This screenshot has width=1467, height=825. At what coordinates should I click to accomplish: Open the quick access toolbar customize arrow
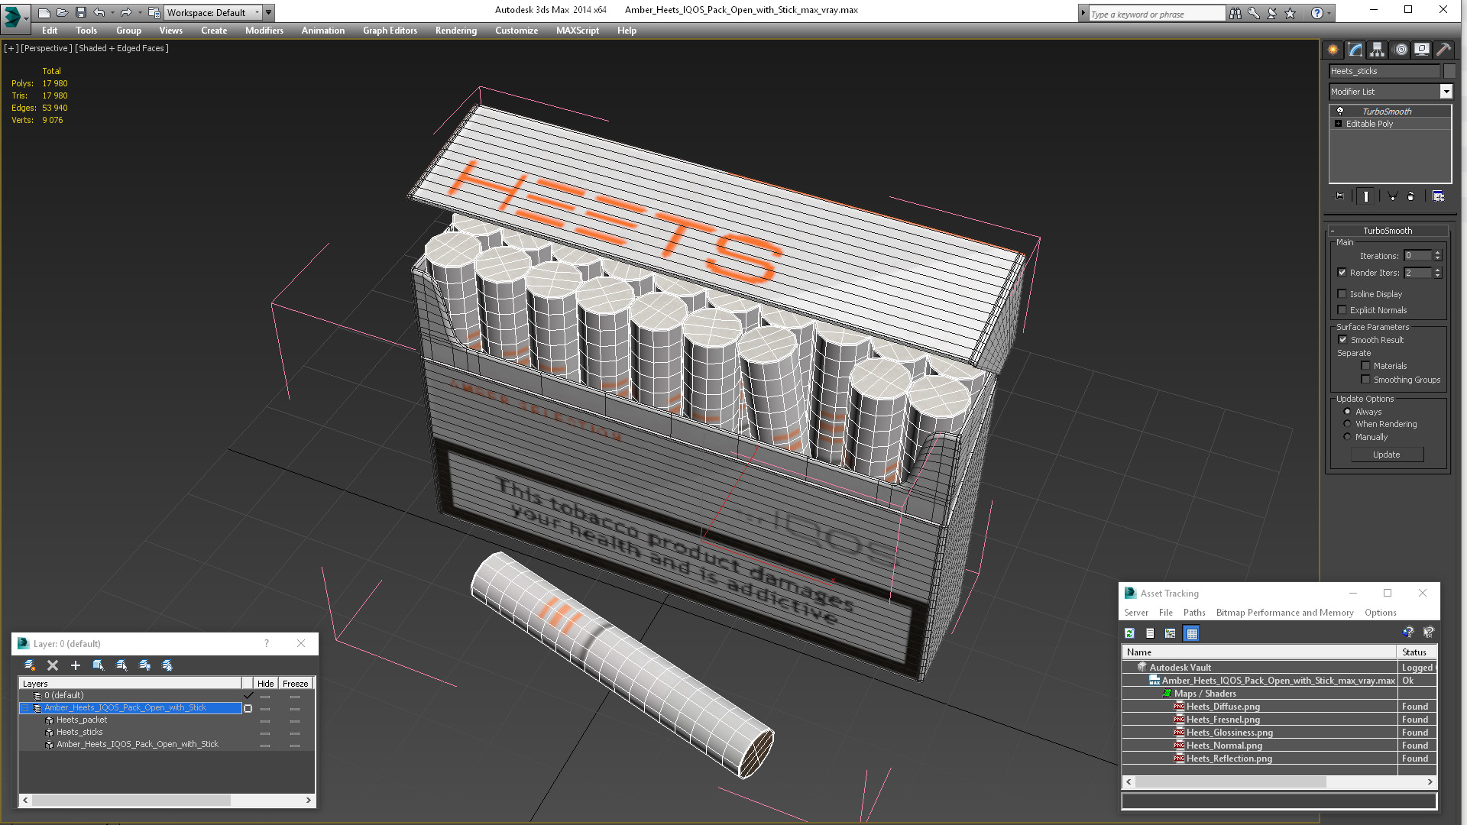tap(268, 13)
